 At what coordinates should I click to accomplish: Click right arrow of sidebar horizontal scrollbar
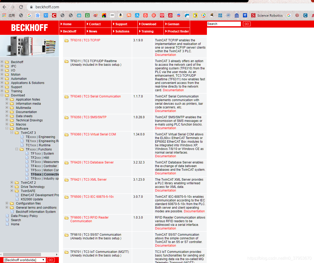pos(57,254)
